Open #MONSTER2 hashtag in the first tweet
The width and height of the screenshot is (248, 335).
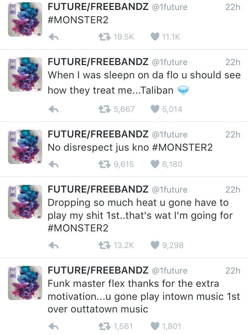pos(78,20)
